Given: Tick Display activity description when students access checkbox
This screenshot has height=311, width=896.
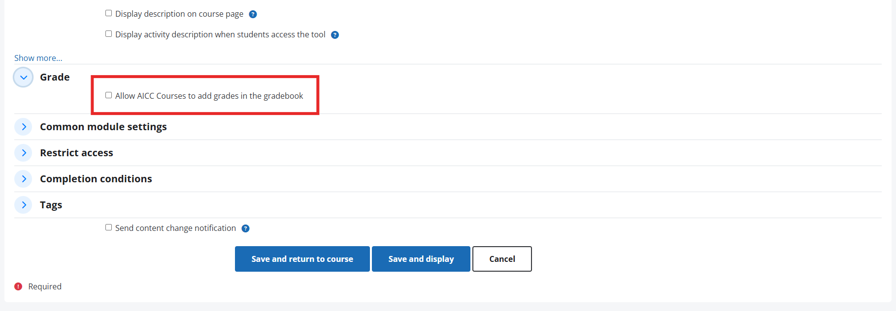Looking at the screenshot, I should pos(108,34).
